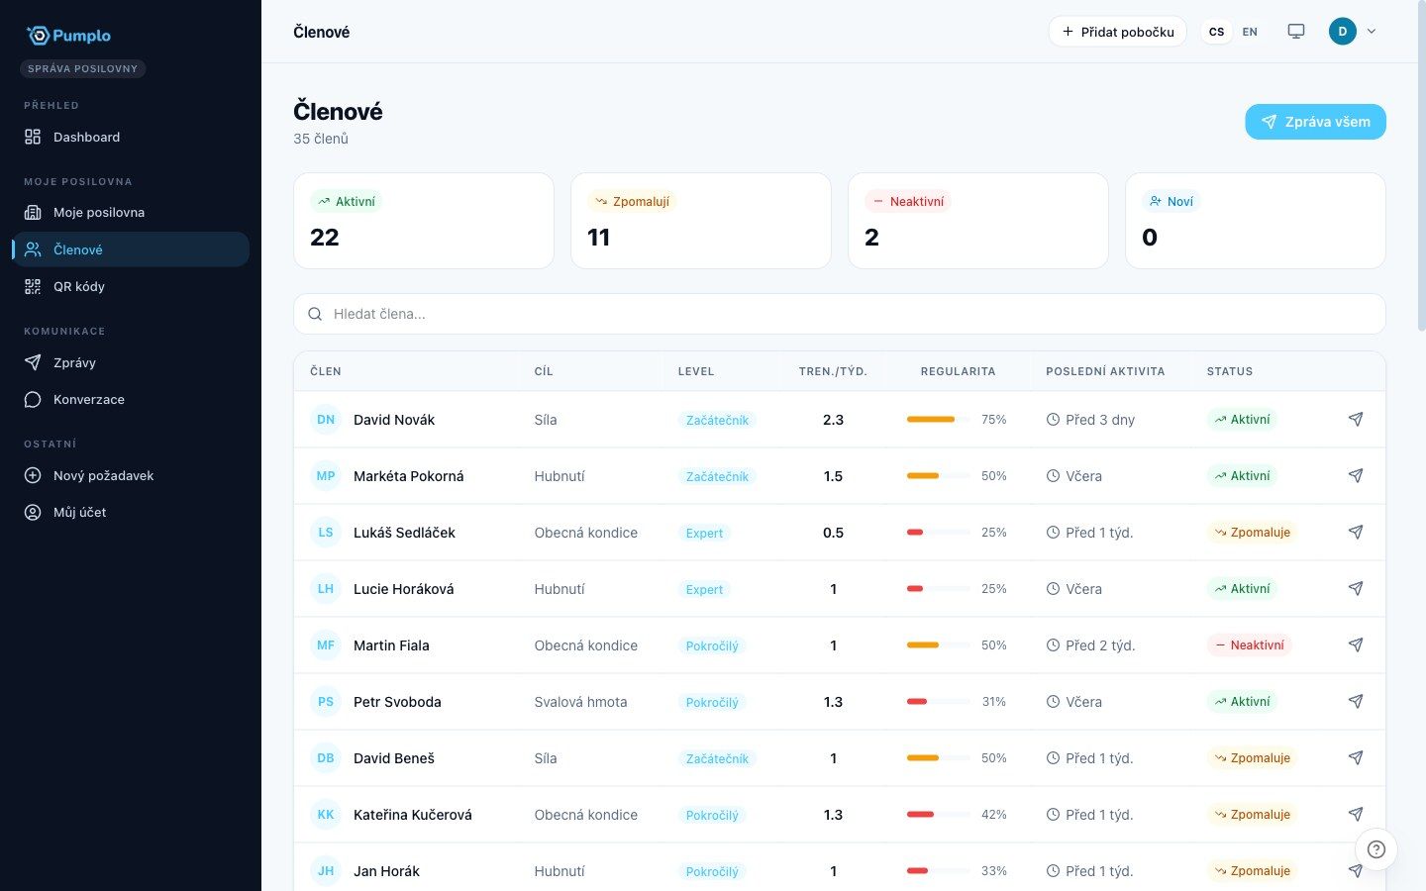
Task: Open Dashboard in the sidebar
Action: 131,138
